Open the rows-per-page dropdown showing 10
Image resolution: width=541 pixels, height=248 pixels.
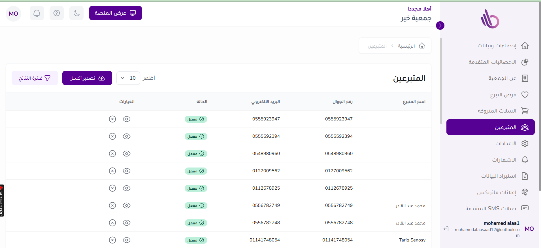coord(128,78)
